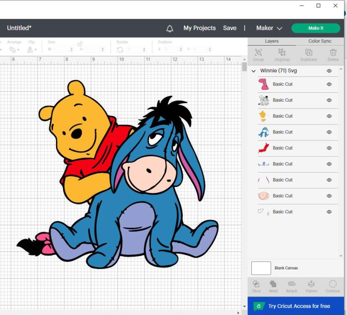Open the Flip dropdown

pyautogui.click(x=32, y=50)
